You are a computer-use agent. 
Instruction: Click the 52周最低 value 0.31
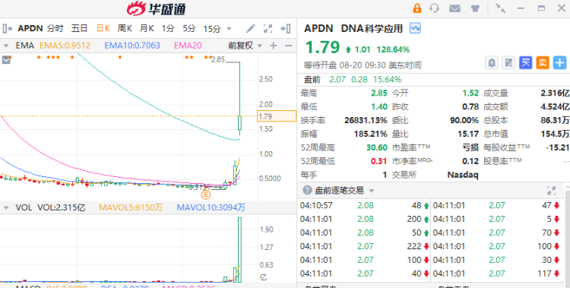click(379, 161)
